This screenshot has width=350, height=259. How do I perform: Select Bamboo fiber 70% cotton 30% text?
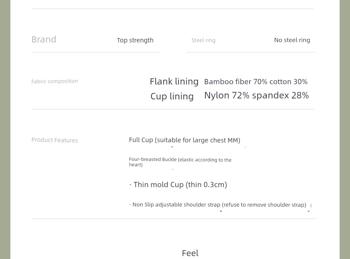pyautogui.click(x=256, y=82)
